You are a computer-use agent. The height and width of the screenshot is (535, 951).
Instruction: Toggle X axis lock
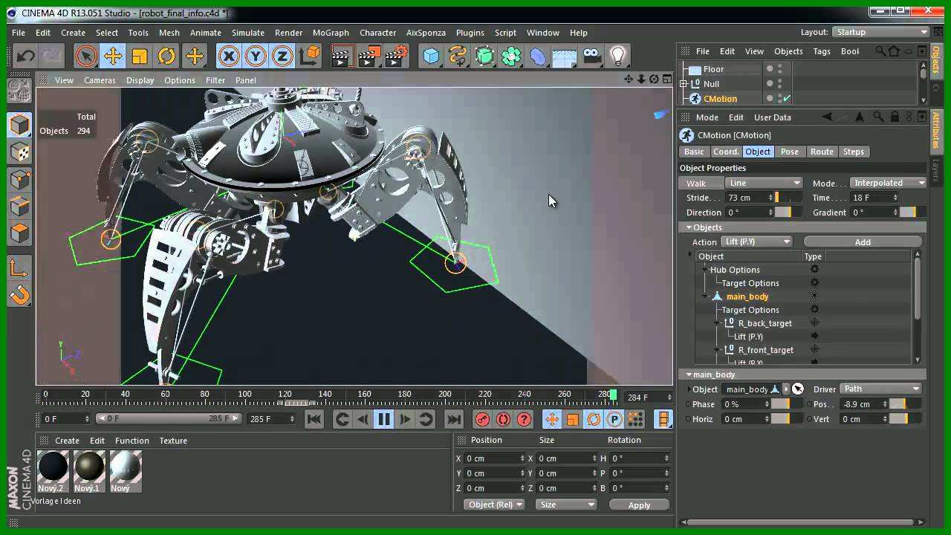pyautogui.click(x=229, y=56)
